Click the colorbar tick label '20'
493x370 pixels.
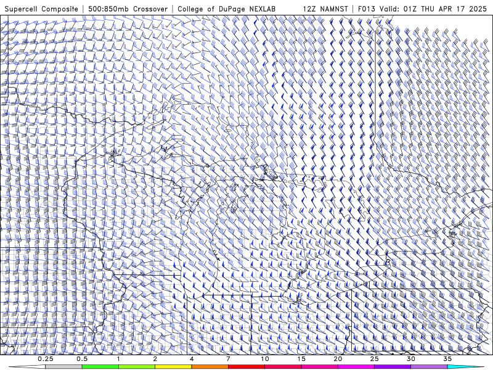pyautogui.click(x=338, y=359)
